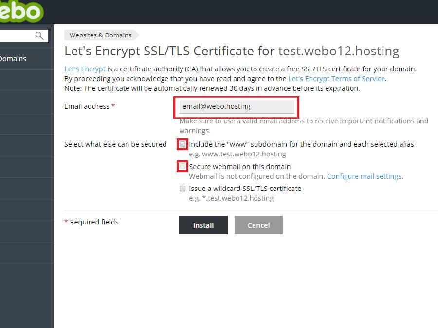Follow the Configure mail settings link
Image resolution: width=438 pixels, height=328 pixels.
tap(365, 176)
